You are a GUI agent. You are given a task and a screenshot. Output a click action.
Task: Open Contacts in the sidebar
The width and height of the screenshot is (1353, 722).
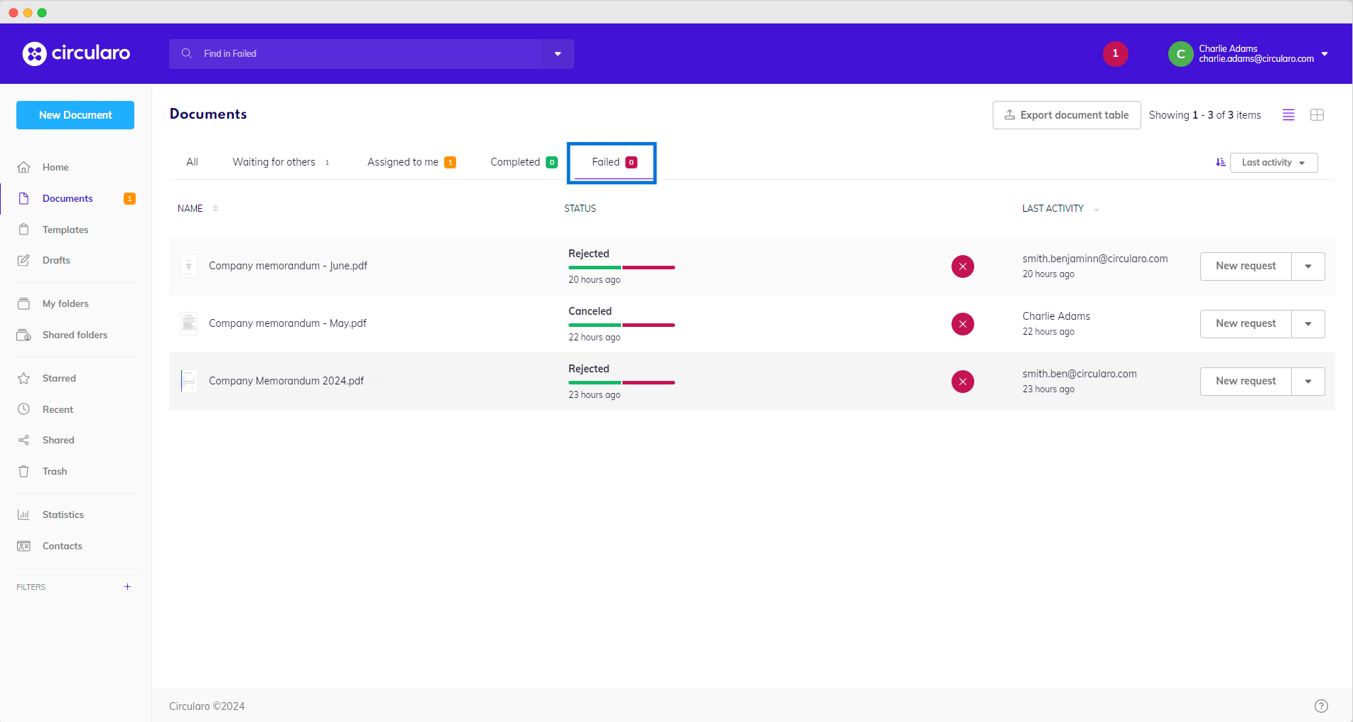pyautogui.click(x=62, y=546)
